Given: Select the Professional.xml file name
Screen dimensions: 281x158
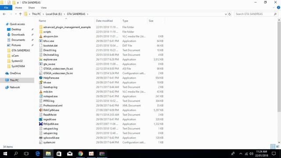Looking at the screenshot, I should point(53,105).
